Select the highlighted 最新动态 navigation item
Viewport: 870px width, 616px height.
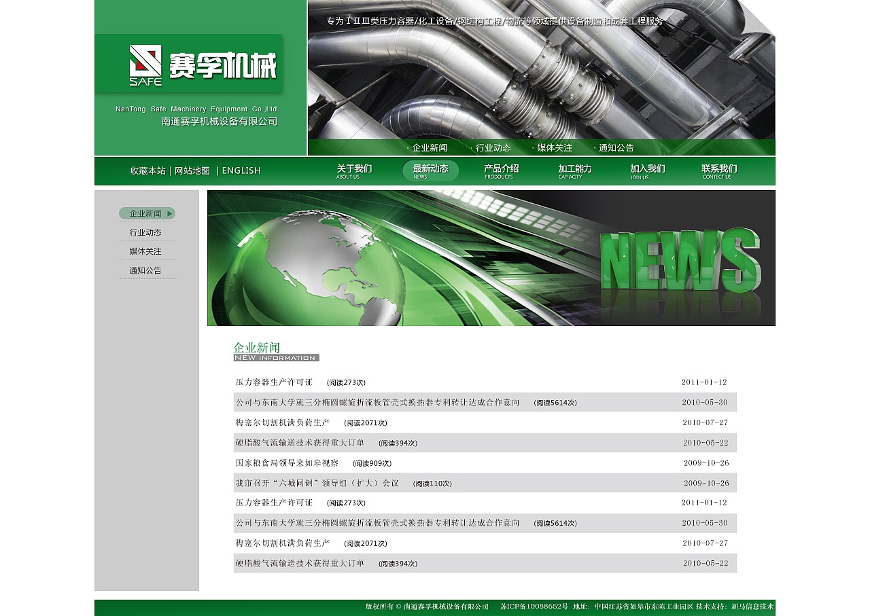429,171
